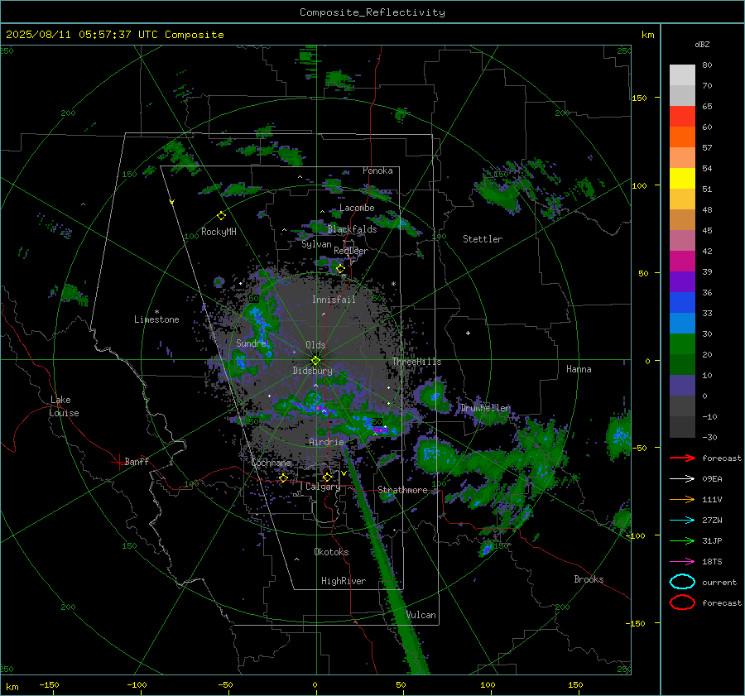
Task: Click the dBZ legend heading
Action: coord(702,44)
